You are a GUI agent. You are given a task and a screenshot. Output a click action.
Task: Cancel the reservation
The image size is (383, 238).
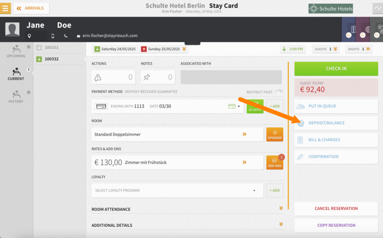pos(336,209)
